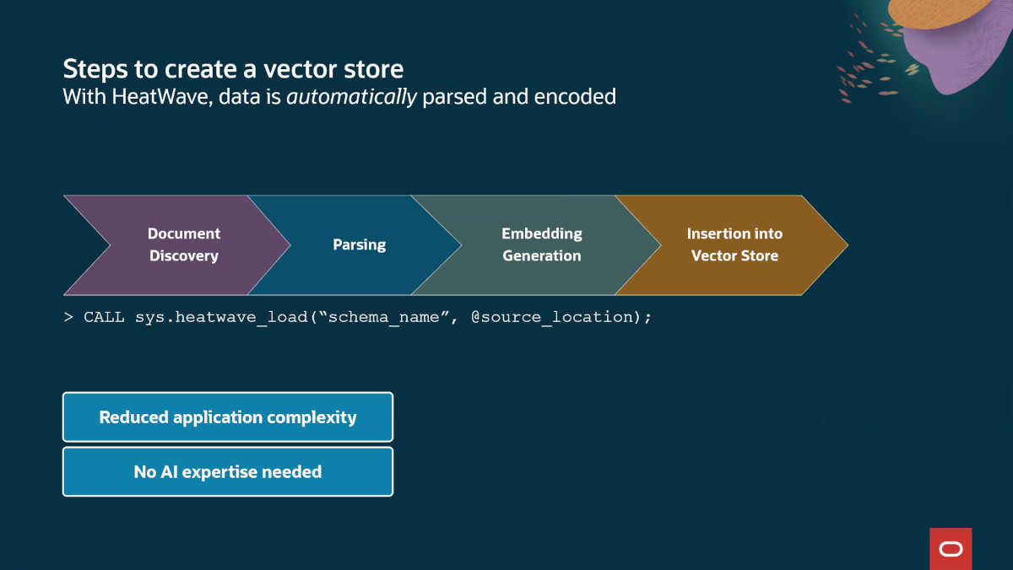
Task: Select the Embedding Generation step
Action: [541, 245]
